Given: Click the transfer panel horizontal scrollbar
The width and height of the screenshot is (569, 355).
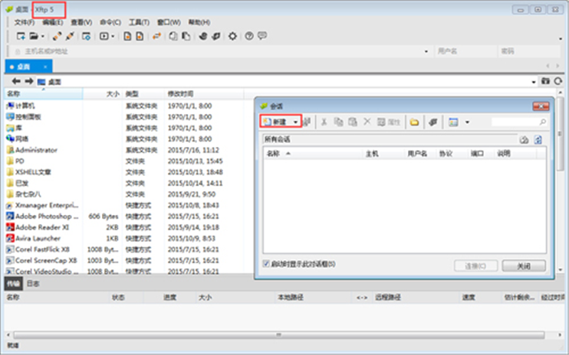Looking at the screenshot, I should coord(278,335).
